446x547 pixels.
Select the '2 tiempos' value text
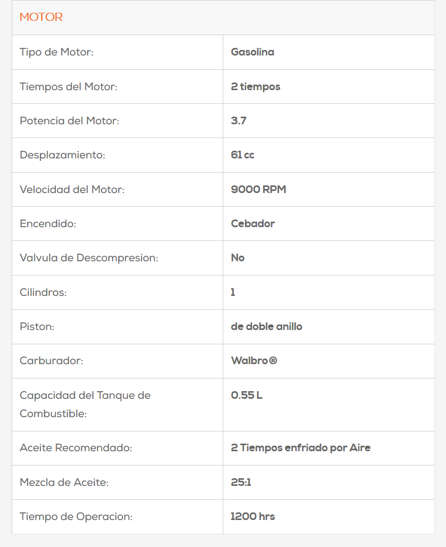pos(255,87)
